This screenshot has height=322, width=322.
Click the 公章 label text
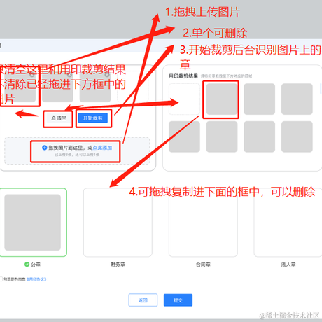36,265
